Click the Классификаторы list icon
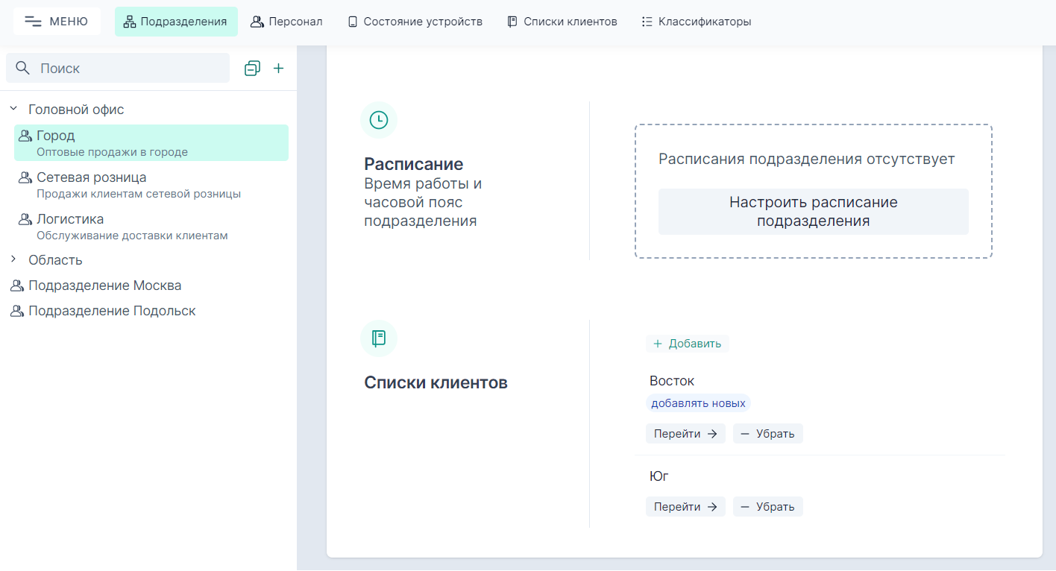Image resolution: width=1056 pixels, height=571 pixels. (646, 21)
